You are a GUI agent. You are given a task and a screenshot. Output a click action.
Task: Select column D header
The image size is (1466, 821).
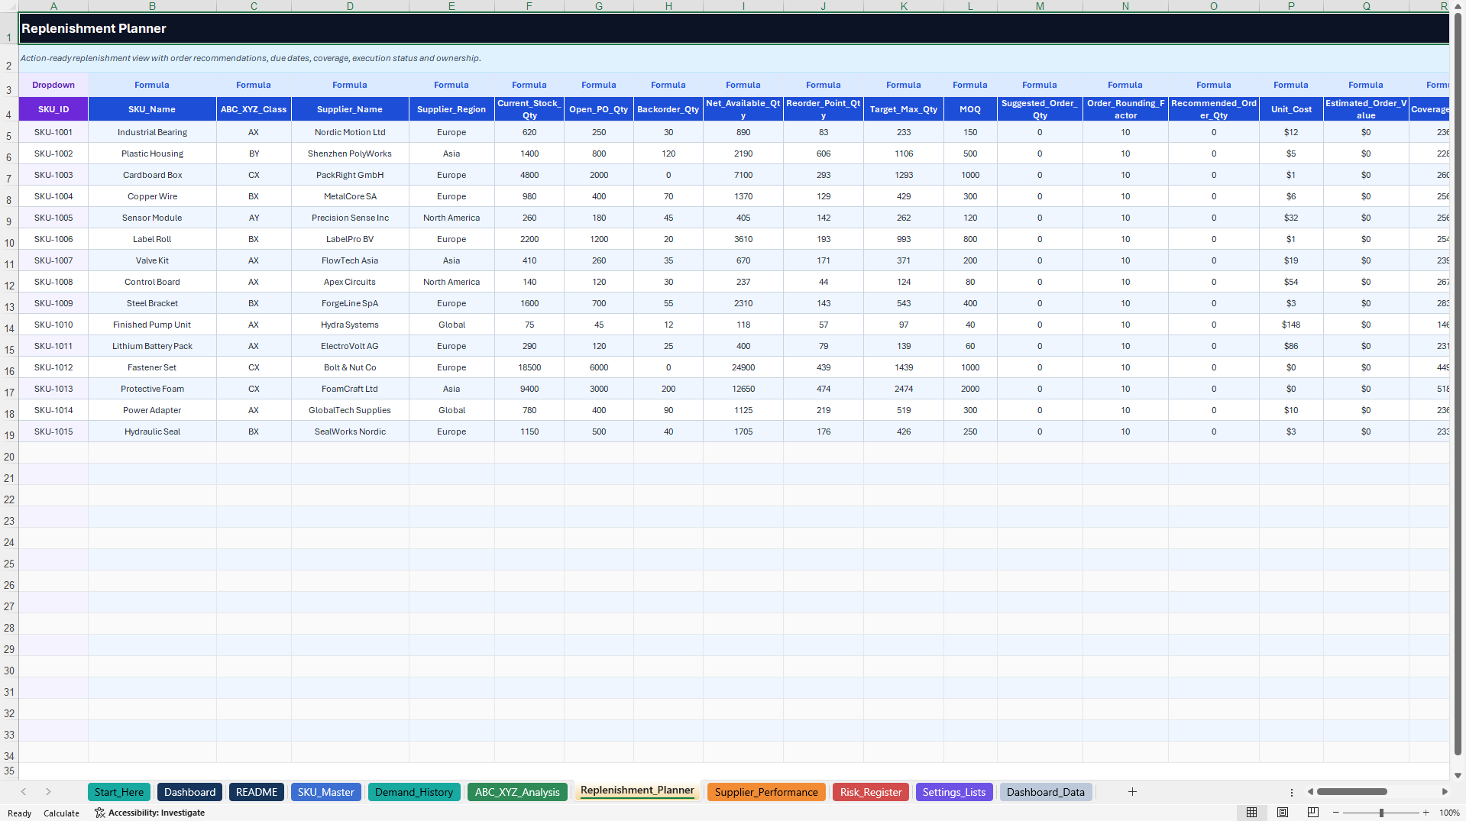[x=350, y=6]
